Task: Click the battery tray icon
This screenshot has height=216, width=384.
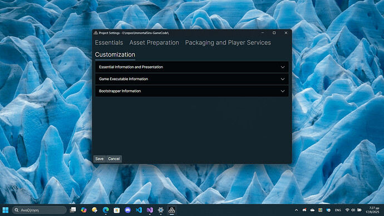Action: tap(360, 210)
